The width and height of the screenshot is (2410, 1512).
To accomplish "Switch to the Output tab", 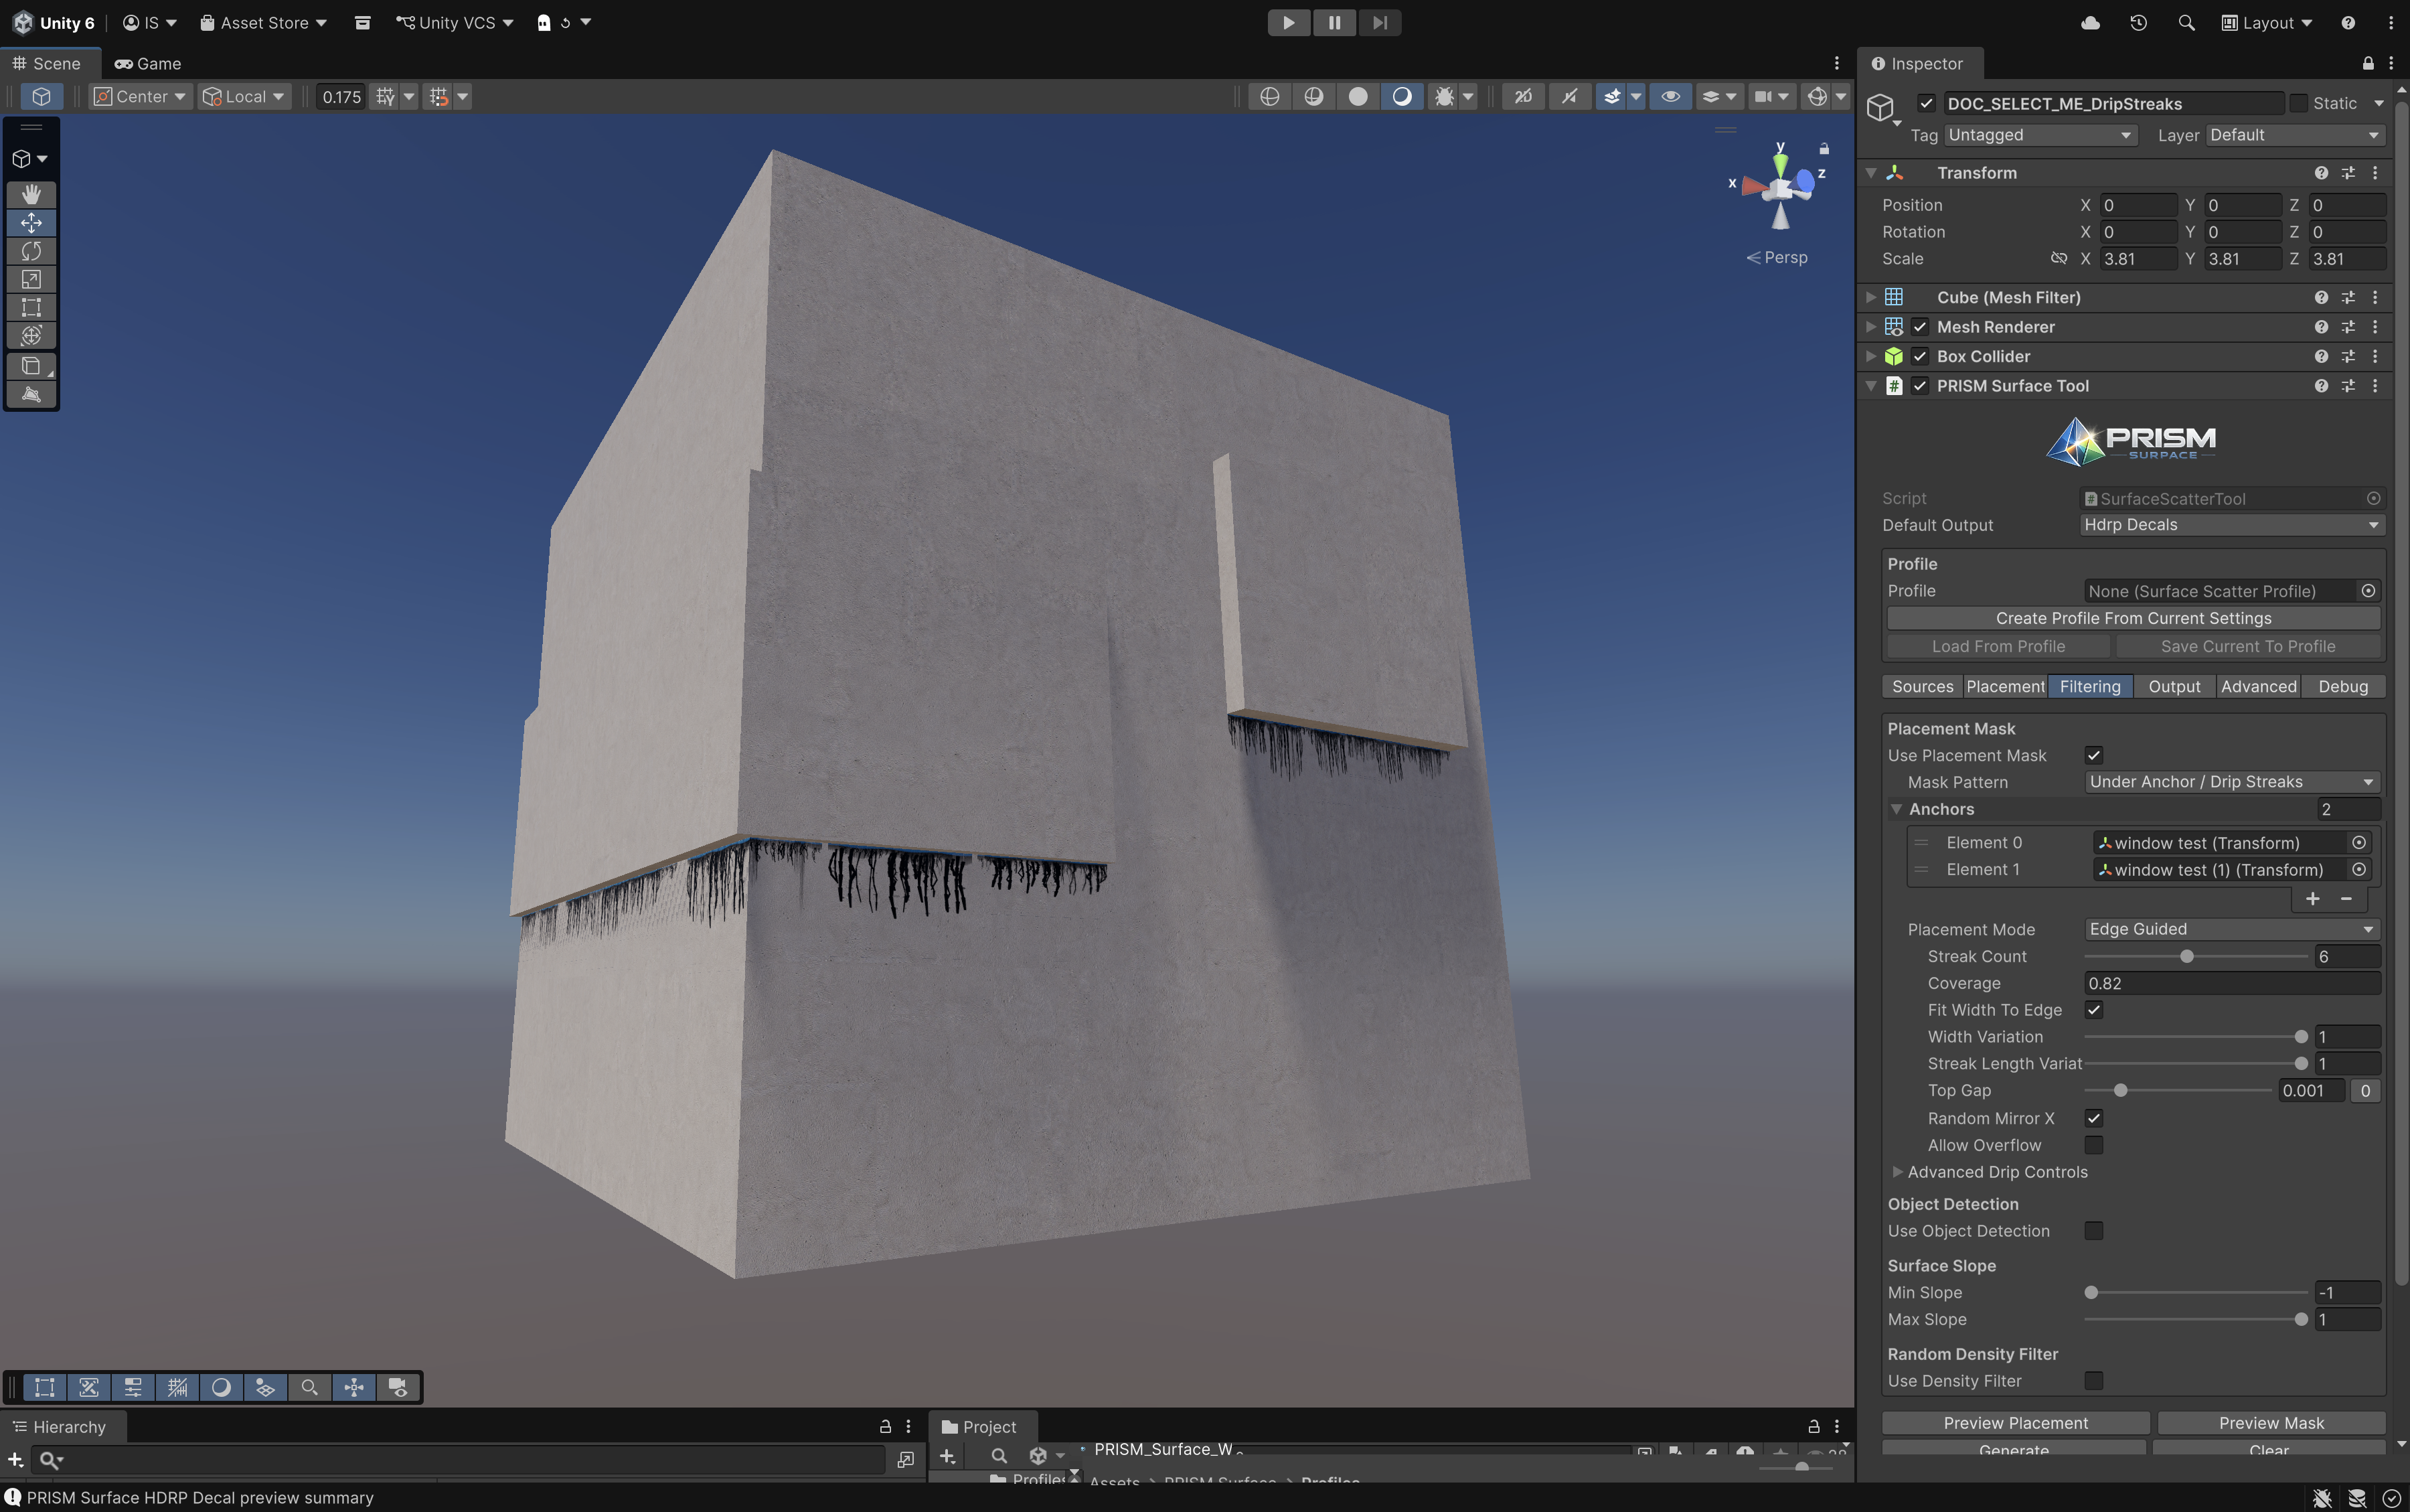I will pos(2174,686).
